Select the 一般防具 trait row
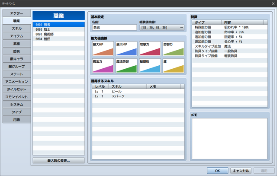 point(230,51)
